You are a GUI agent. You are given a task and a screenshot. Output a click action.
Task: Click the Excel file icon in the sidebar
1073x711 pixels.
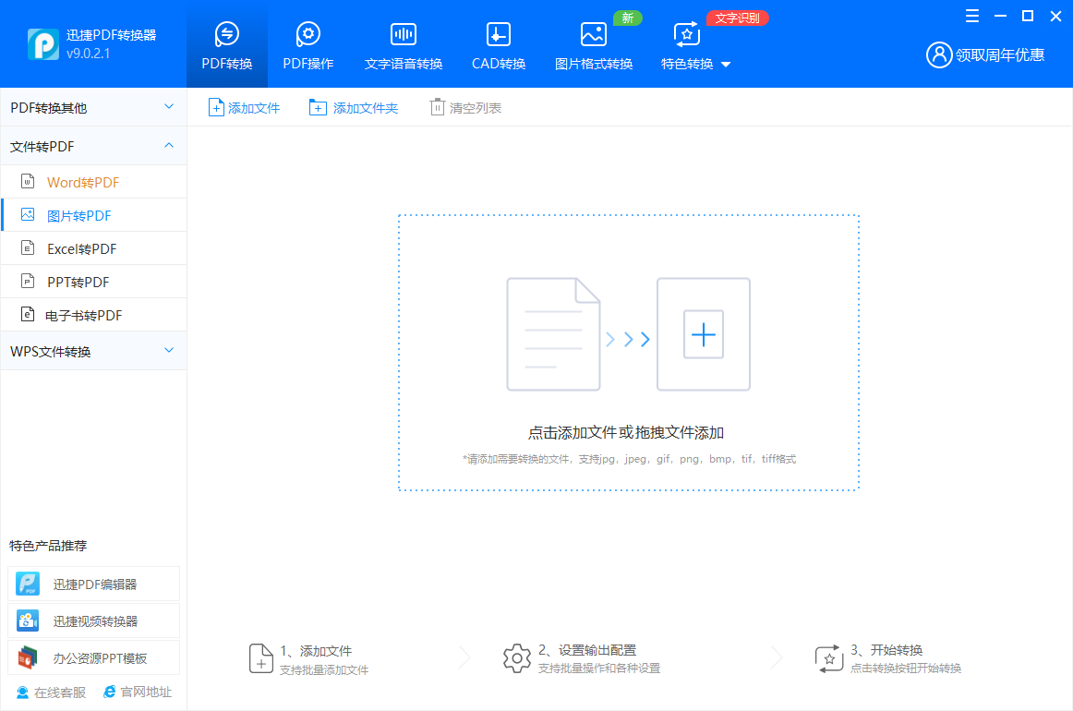[x=28, y=247]
